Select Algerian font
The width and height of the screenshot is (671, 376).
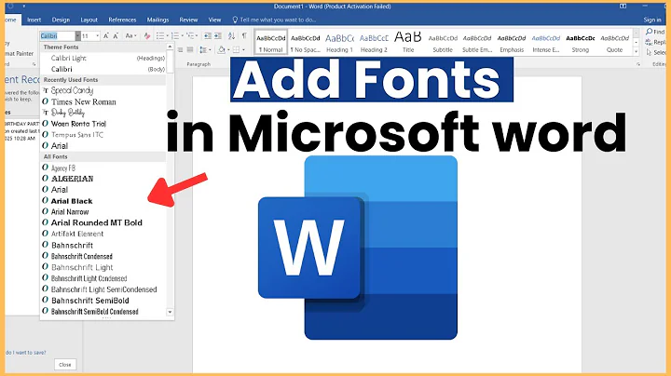click(x=103, y=179)
